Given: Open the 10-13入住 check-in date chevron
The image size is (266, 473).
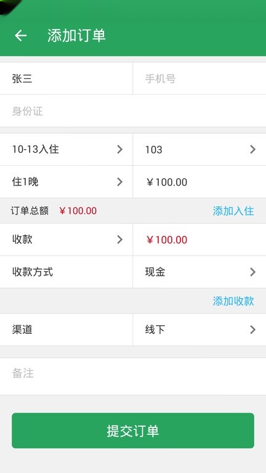Looking at the screenshot, I should 119,149.
